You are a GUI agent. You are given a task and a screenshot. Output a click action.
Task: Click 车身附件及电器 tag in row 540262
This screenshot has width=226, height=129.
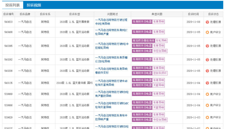point(142,59)
